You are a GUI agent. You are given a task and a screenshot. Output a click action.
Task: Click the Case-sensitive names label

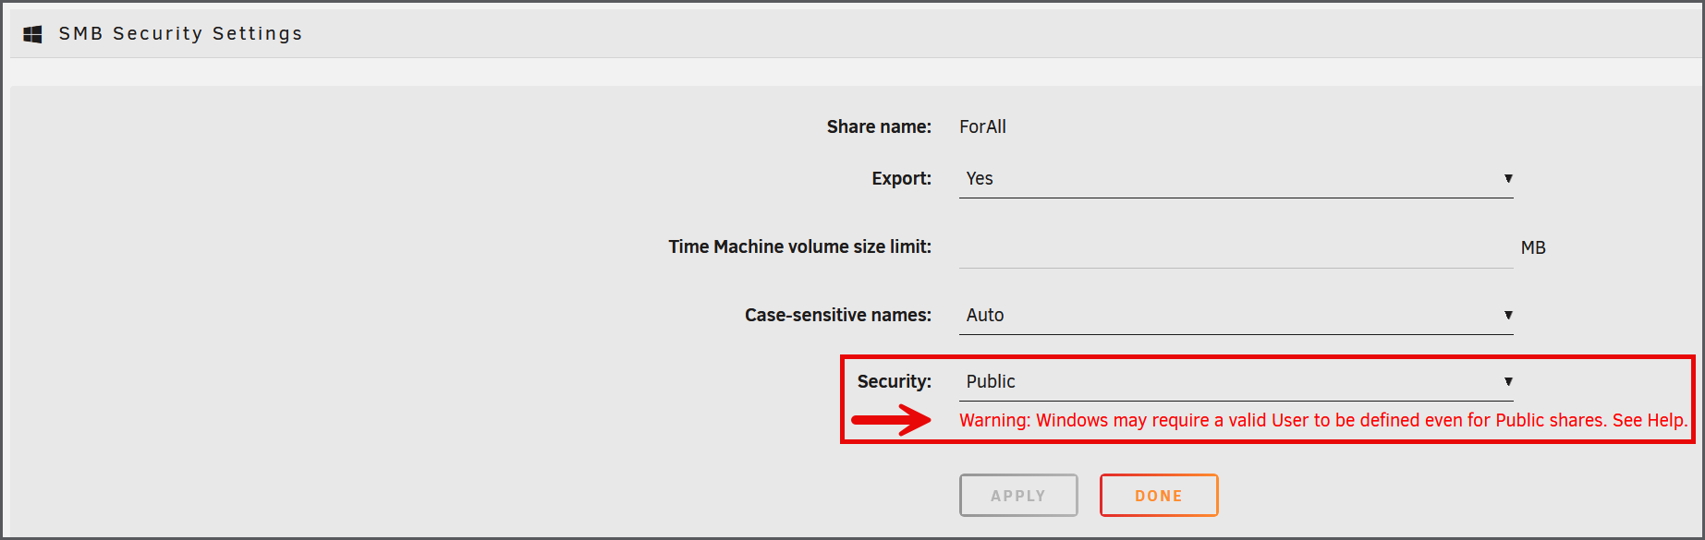click(837, 316)
